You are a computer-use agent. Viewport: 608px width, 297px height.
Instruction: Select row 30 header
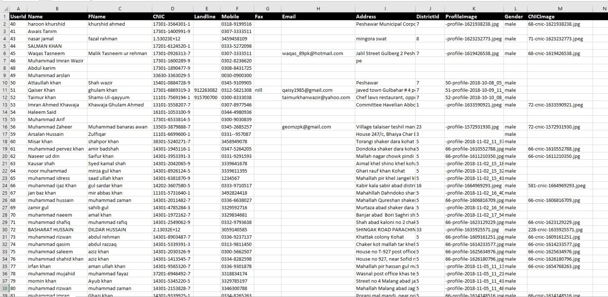point(5,229)
